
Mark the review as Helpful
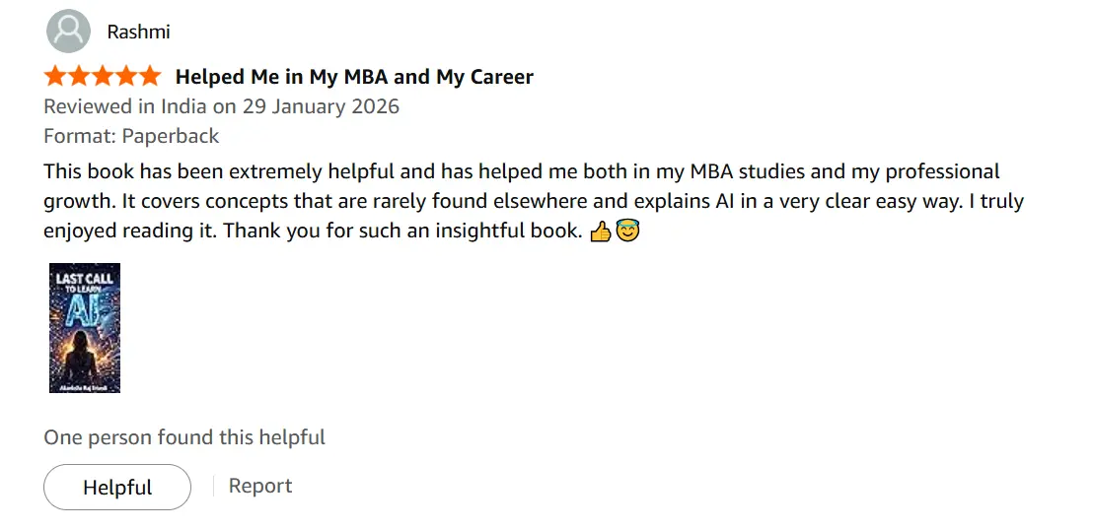[x=117, y=488]
